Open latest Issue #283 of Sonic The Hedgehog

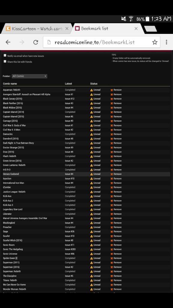(70, 249)
